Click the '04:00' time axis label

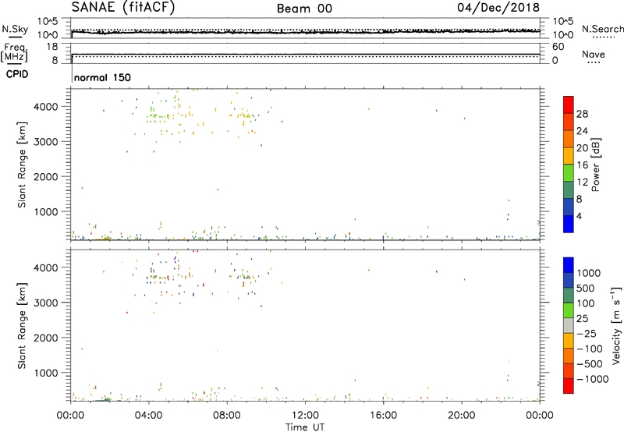tap(148, 416)
